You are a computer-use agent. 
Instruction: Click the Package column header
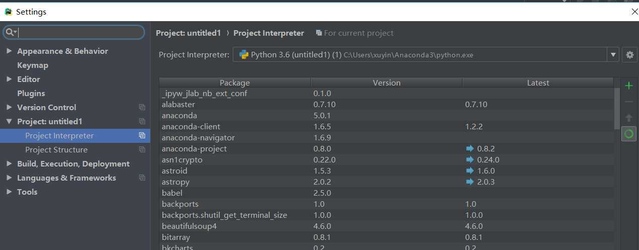coord(235,82)
